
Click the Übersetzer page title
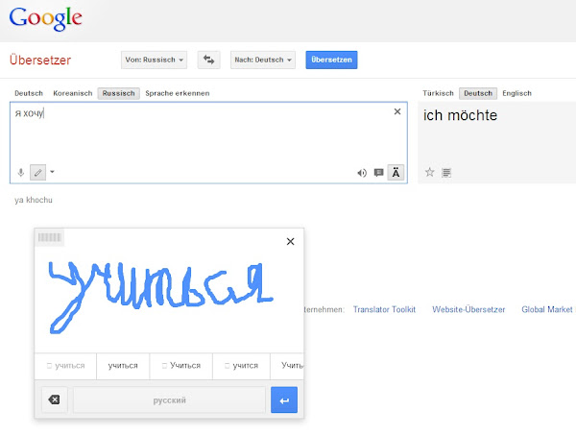click(40, 60)
